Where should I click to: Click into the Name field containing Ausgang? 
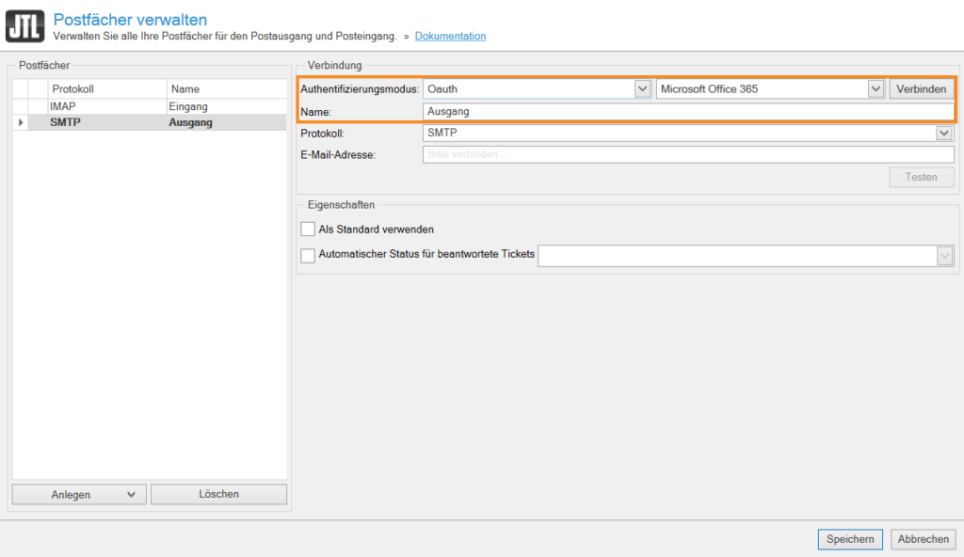(687, 111)
